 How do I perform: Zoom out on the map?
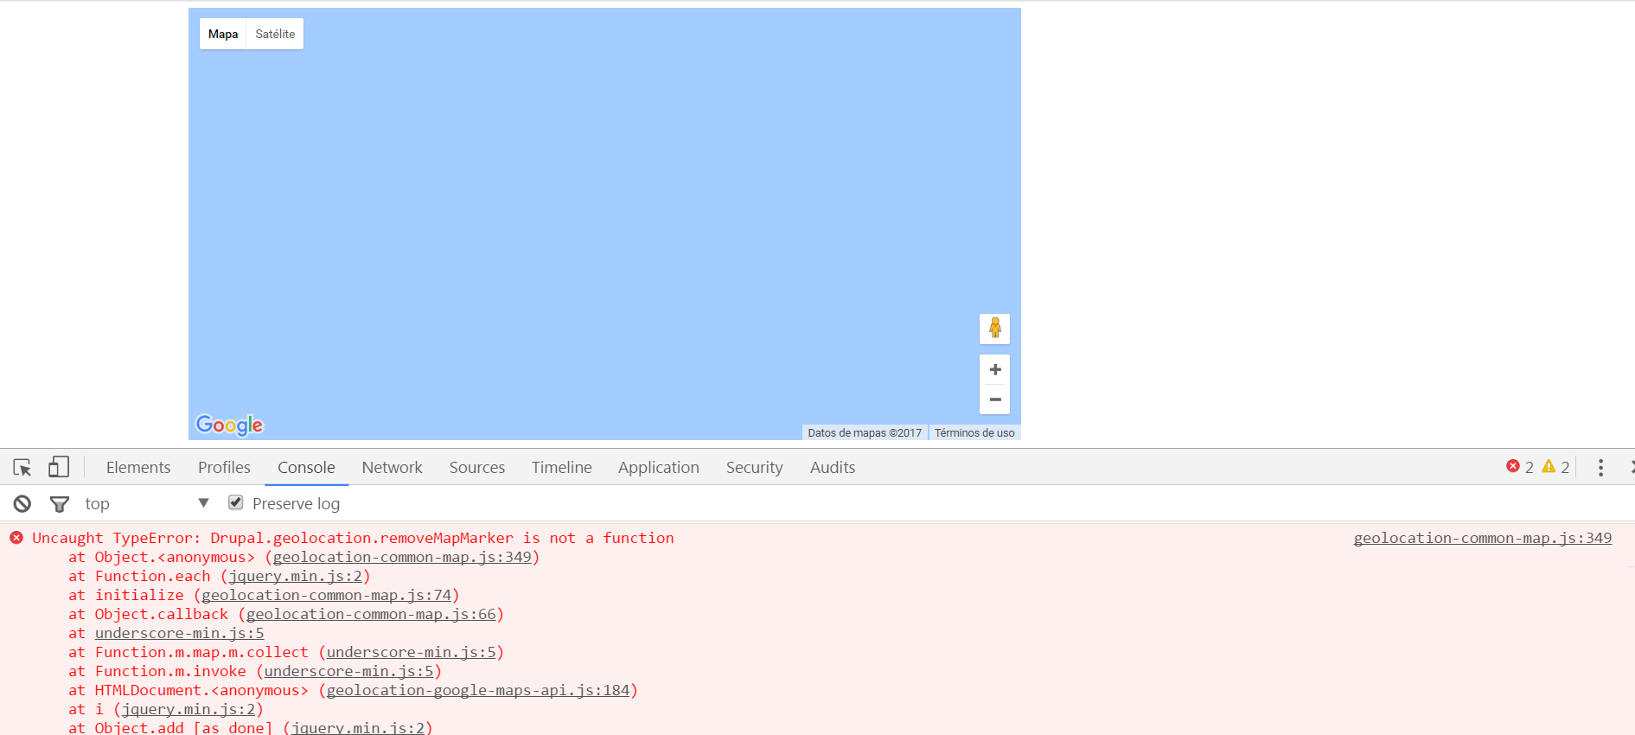tap(994, 399)
